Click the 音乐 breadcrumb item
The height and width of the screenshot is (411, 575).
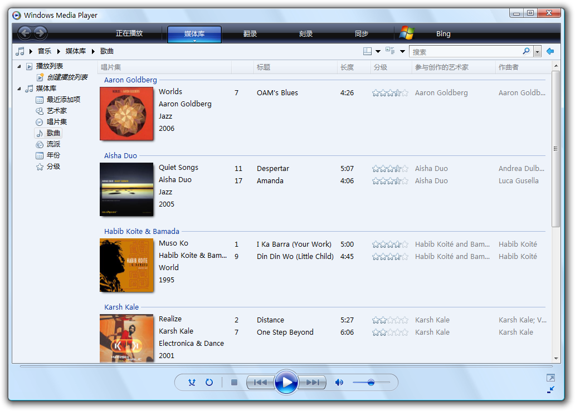45,51
